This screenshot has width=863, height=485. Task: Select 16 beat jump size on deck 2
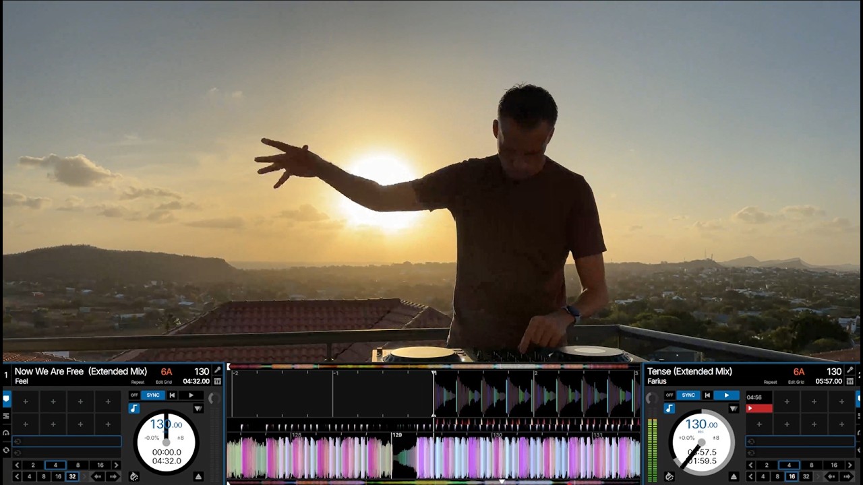tap(792, 477)
